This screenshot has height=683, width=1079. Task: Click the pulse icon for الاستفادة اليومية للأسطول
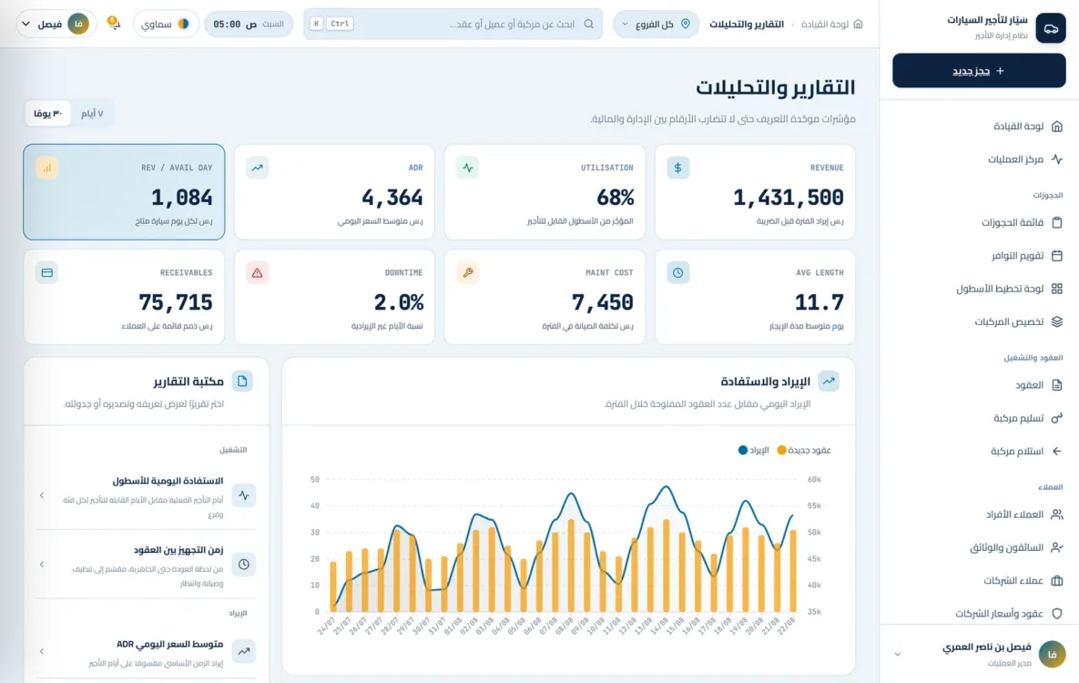244,495
